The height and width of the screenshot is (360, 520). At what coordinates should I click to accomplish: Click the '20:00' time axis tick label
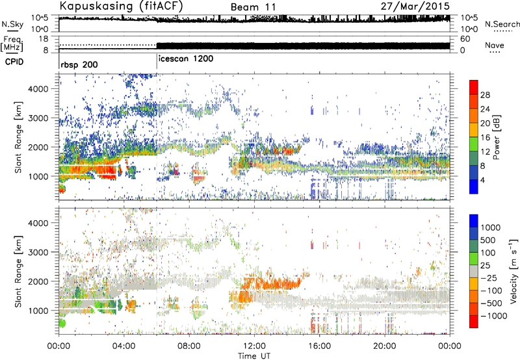[x=385, y=346]
